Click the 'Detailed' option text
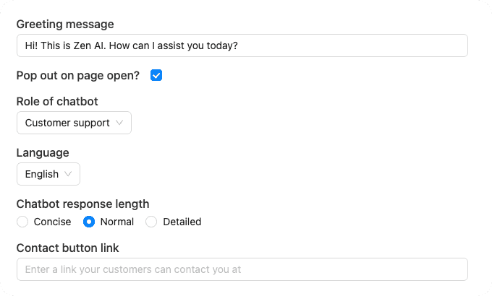492x296 pixels. point(182,222)
